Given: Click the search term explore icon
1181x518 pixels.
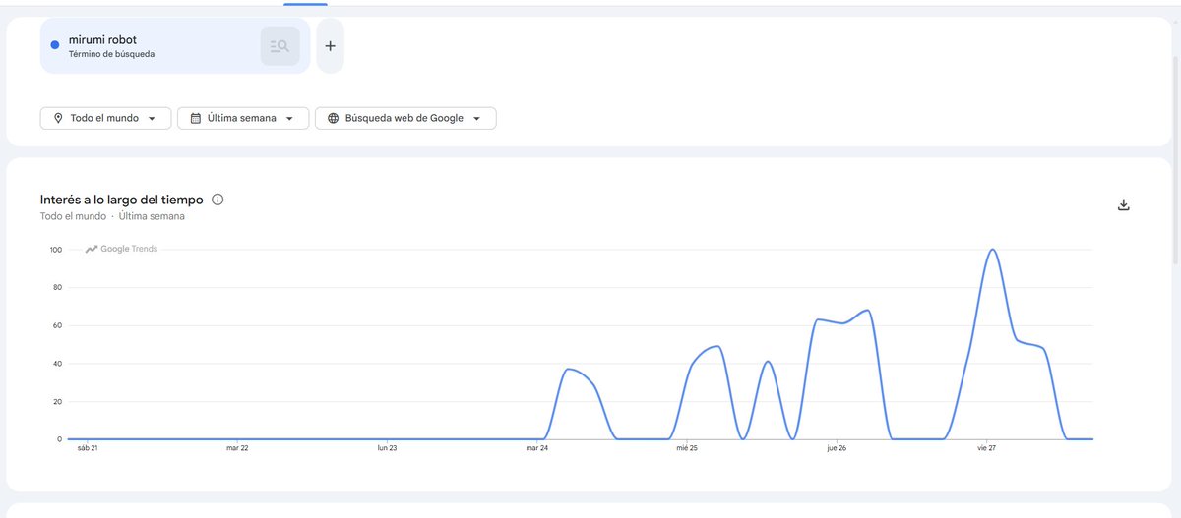Looking at the screenshot, I should coord(280,46).
